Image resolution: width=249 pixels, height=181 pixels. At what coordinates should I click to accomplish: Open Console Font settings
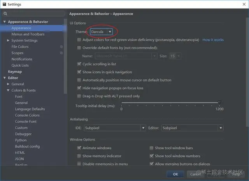(26, 121)
